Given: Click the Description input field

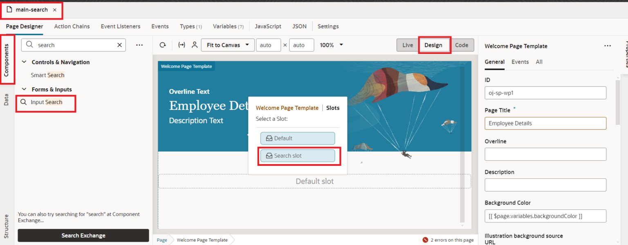Looking at the screenshot, I should pos(545,185).
